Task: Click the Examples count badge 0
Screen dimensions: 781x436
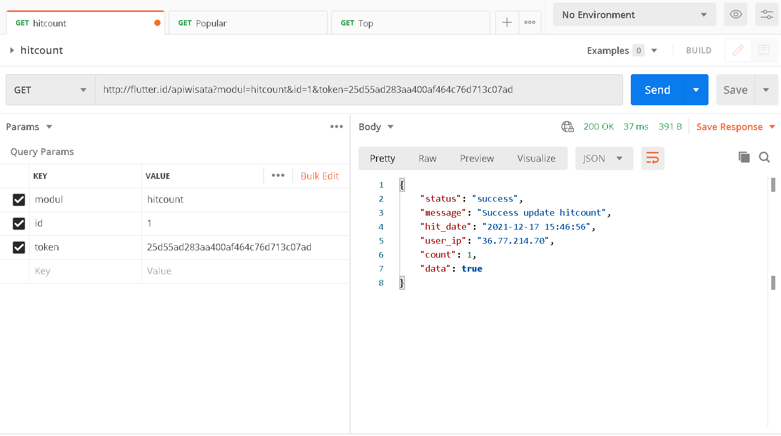Action: click(639, 50)
